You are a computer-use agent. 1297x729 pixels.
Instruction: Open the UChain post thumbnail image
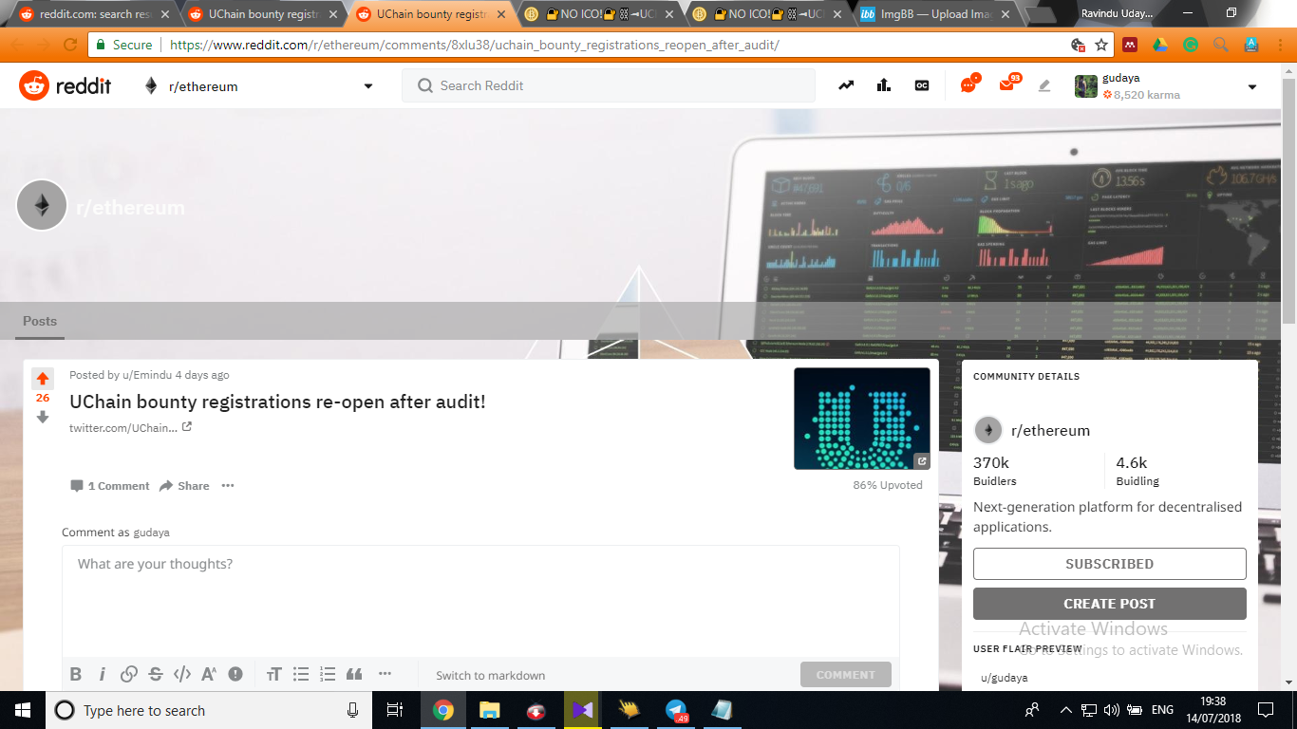tap(862, 419)
